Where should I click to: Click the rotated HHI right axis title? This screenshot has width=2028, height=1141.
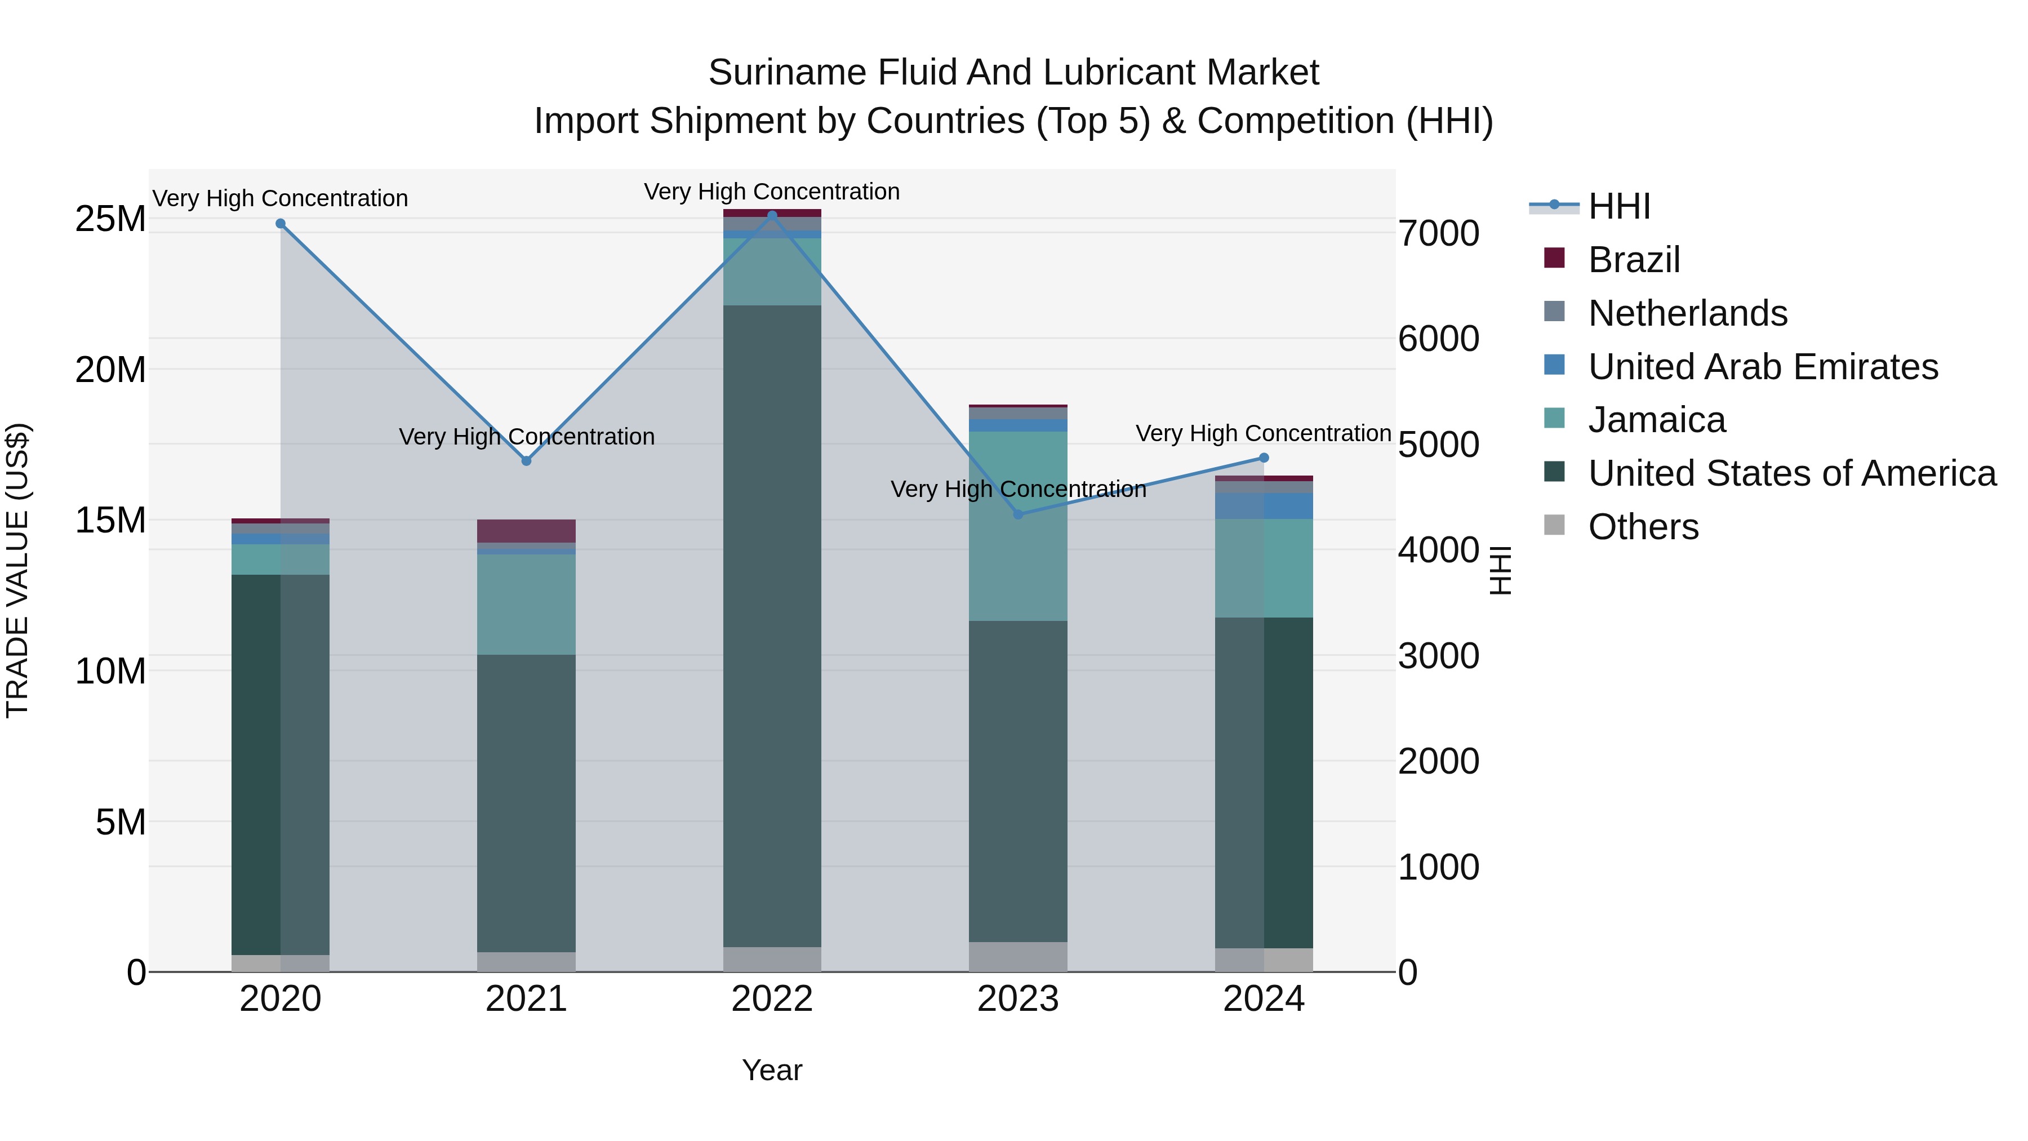[1501, 570]
